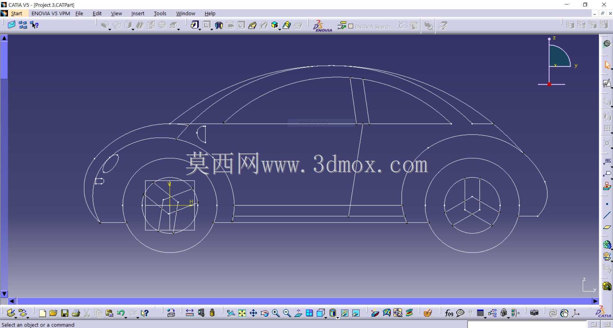Viewport: 613px width, 328px height.
Task: Toggle Swap Visible Space icon
Action: click(356, 313)
